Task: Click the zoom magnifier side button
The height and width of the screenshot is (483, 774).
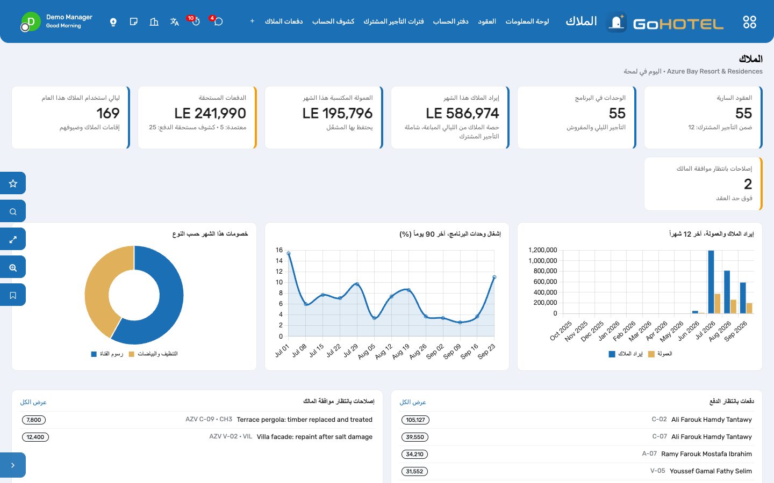Action: (x=13, y=267)
